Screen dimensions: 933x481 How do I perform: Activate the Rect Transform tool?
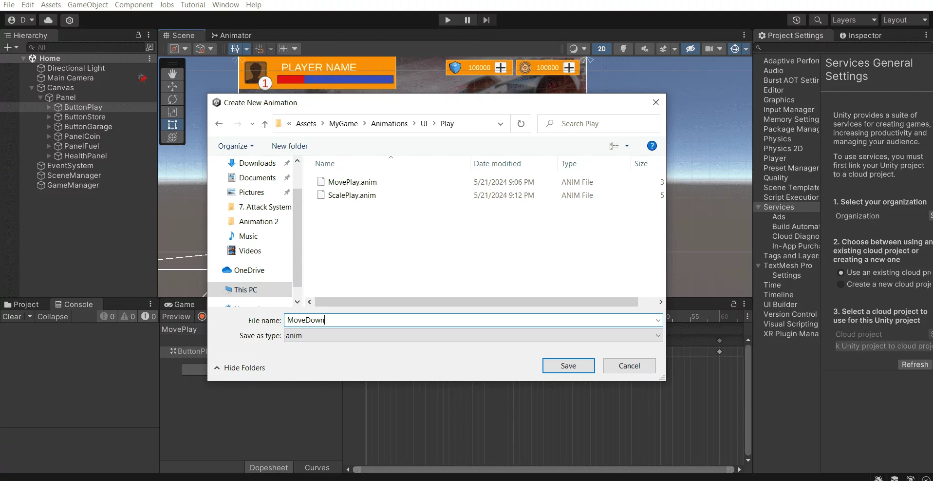172,125
